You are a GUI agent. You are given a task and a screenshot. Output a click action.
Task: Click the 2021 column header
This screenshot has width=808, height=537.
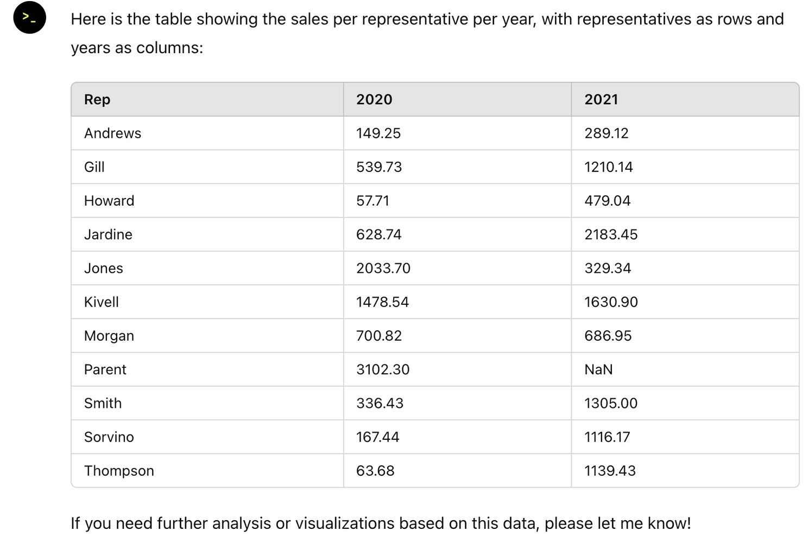coord(601,99)
